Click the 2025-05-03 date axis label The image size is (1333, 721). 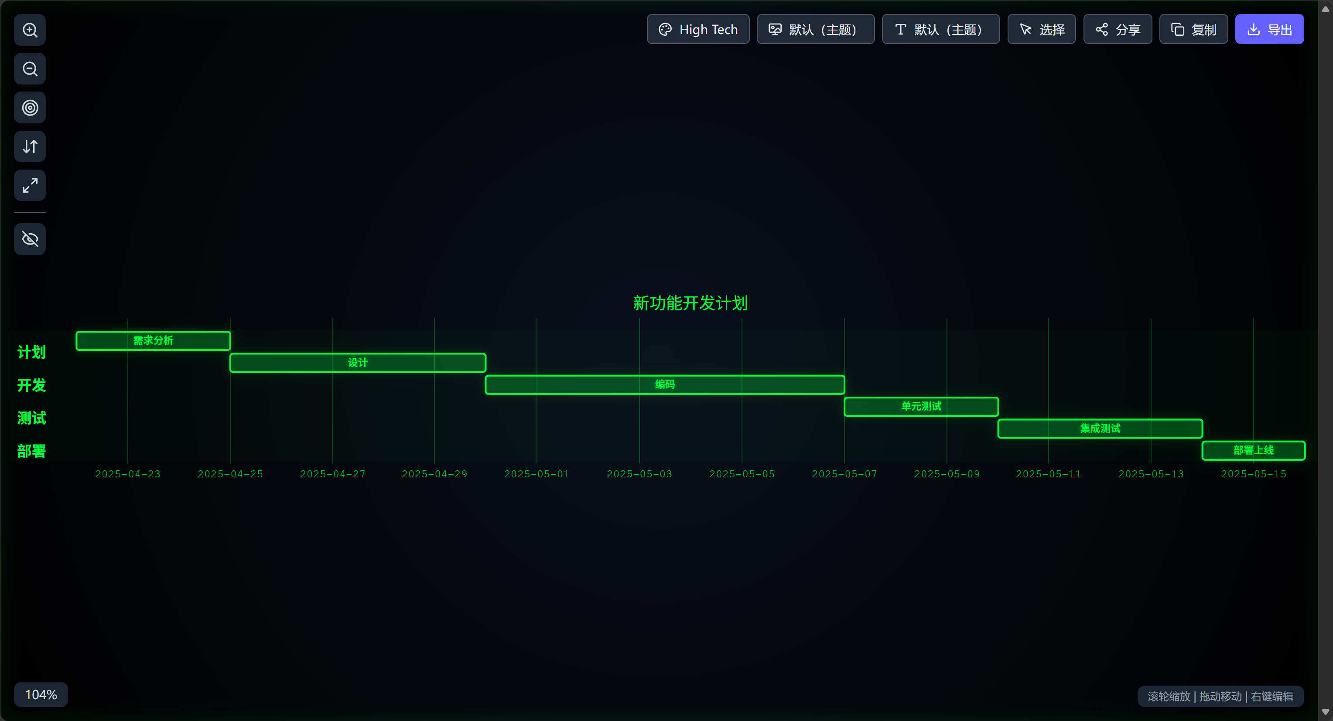639,474
